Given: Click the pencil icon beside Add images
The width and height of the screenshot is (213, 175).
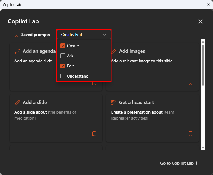Looking at the screenshot, I should pos(114,51).
